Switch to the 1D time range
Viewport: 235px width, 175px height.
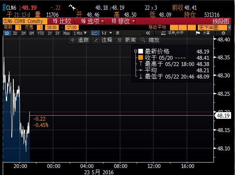[7, 34]
